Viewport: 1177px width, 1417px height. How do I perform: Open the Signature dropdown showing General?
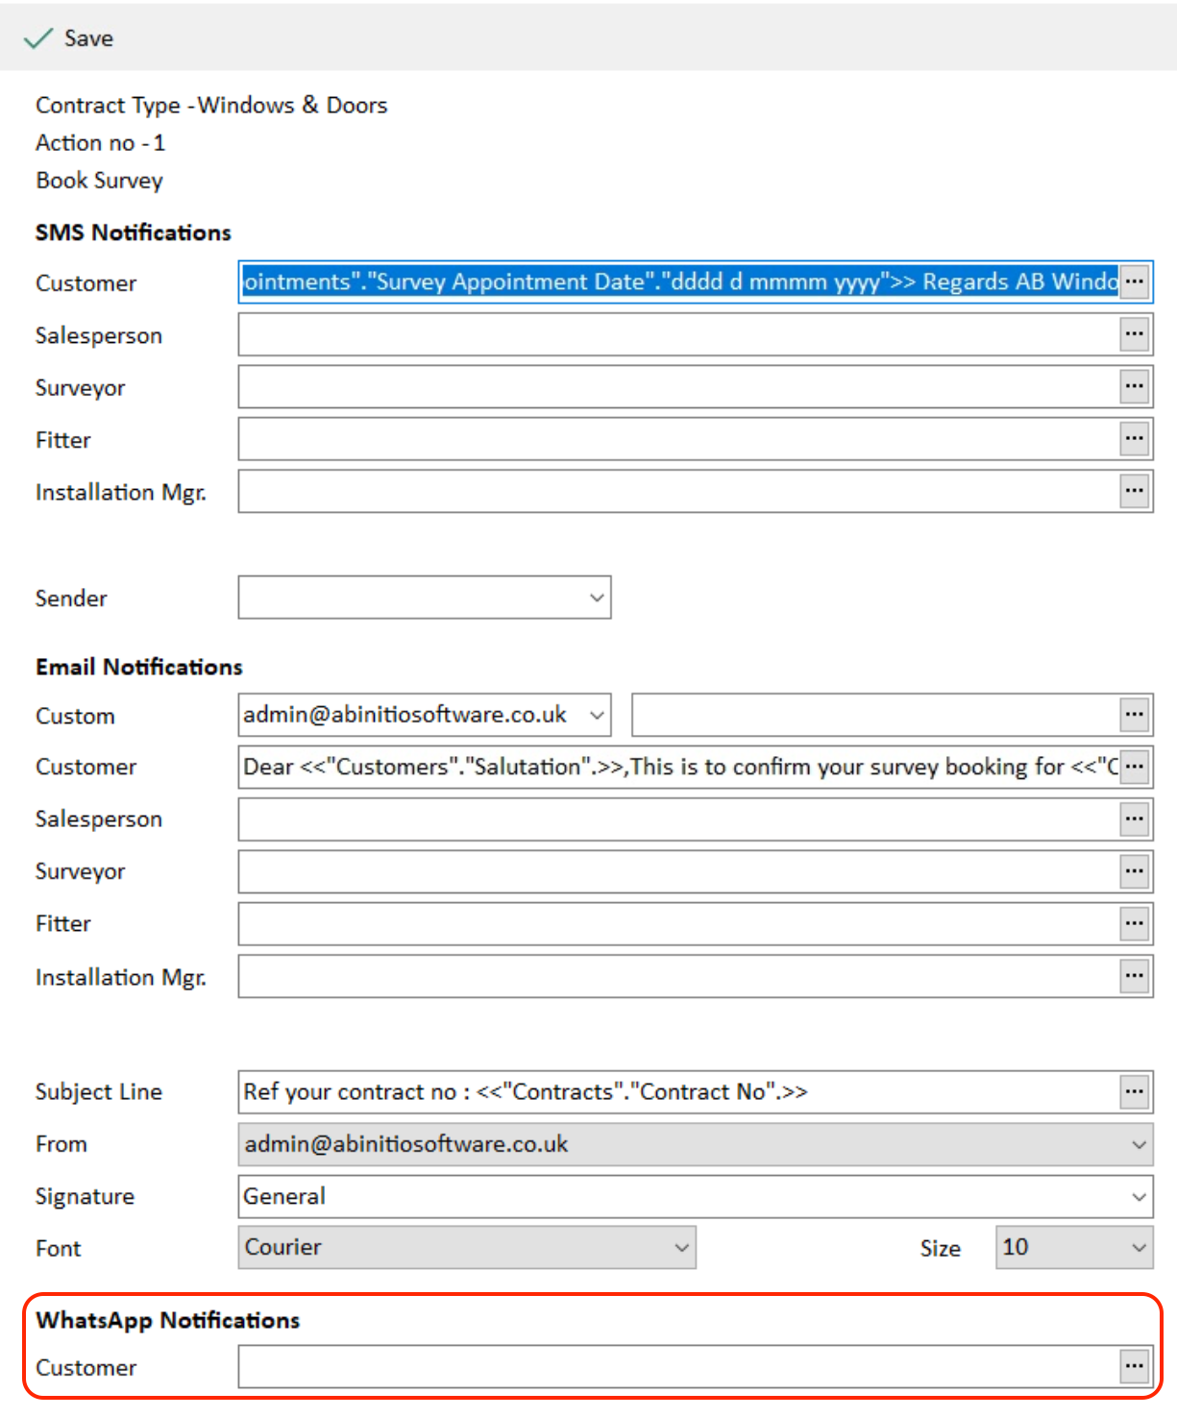1139,1197
